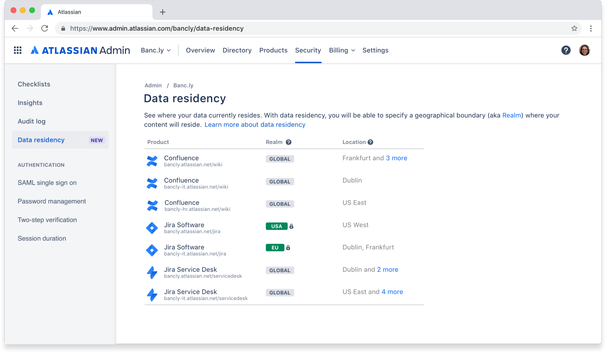The image size is (606, 353).
Task: Reload the page with refresh icon
Action: [x=45, y=28]
